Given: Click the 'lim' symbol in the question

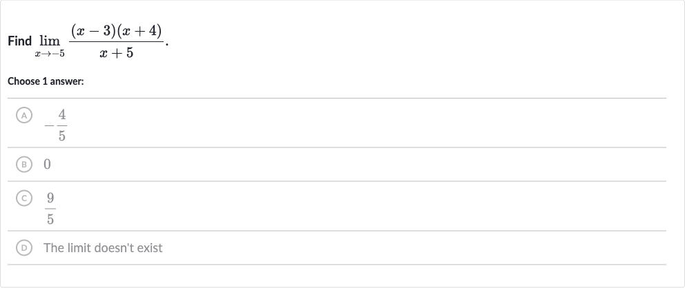Looking at the screenshot, I should pyautogui.click(x=49, y=41).
